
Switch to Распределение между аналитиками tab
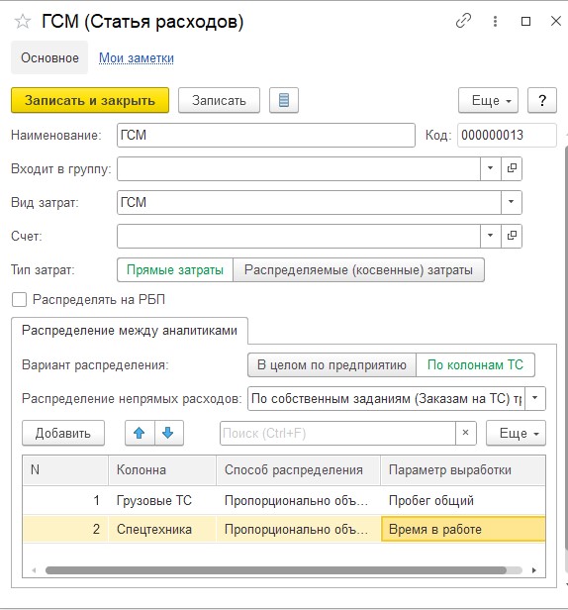(130, 331)
